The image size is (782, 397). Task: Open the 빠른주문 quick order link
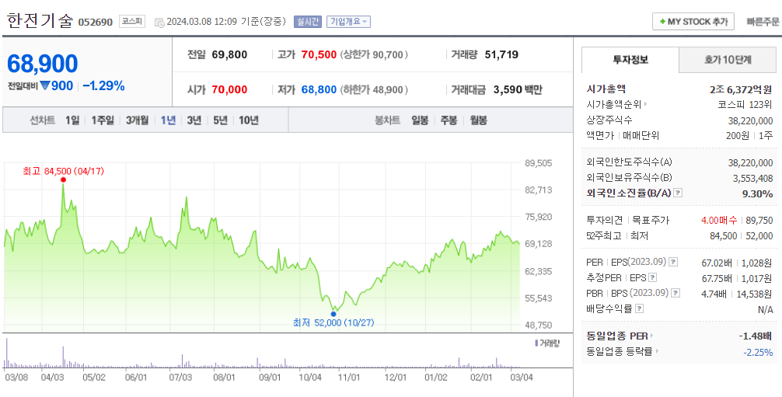[x=763, y=22]
